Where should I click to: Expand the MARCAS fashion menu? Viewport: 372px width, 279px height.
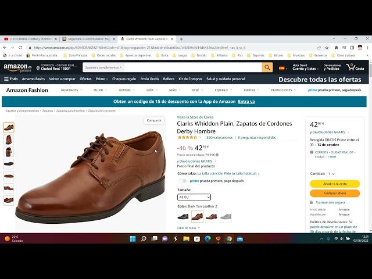coord(252,90)
